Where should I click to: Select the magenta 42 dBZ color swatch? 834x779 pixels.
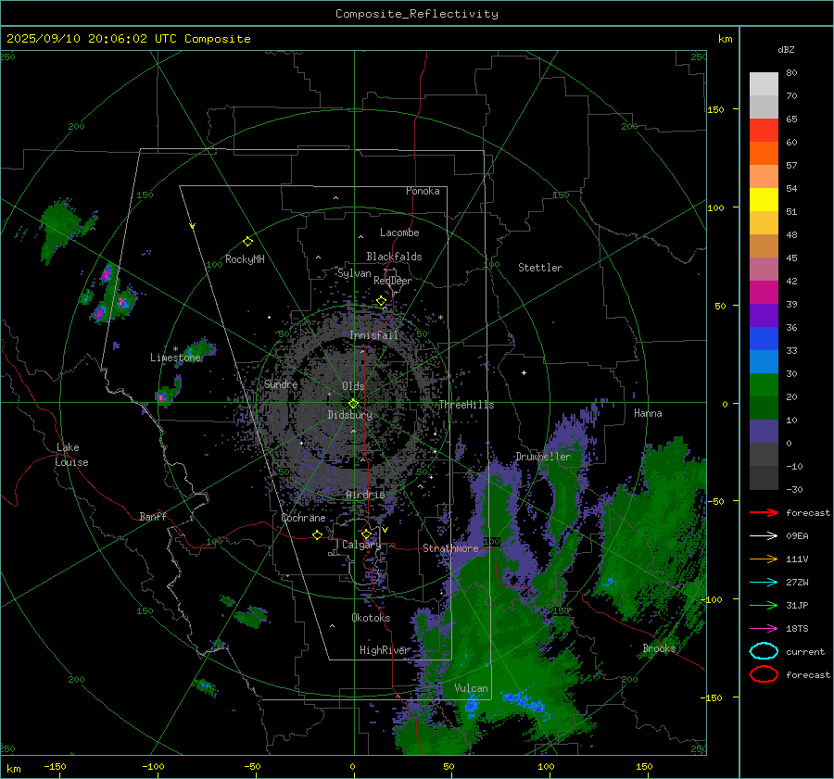(764, 292)
